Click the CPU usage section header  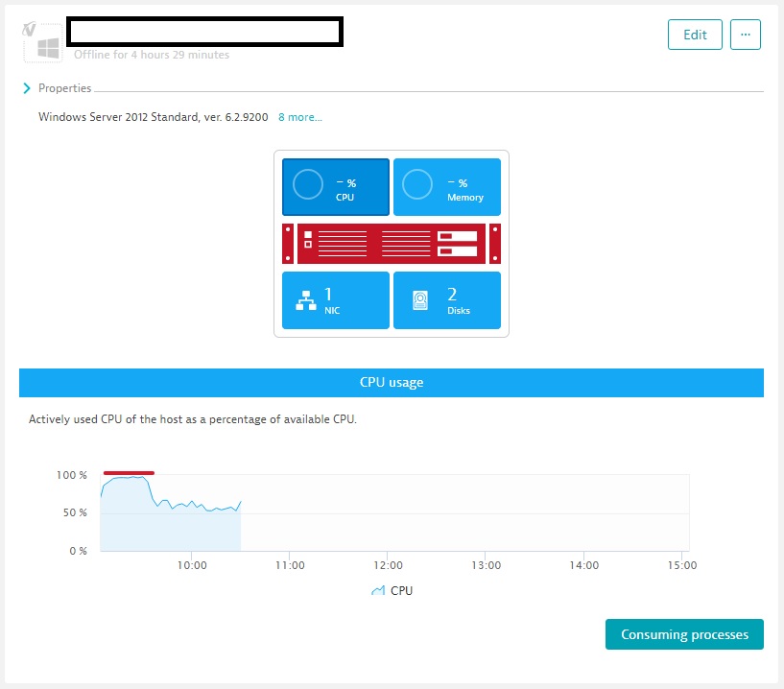tap(392, 382)
